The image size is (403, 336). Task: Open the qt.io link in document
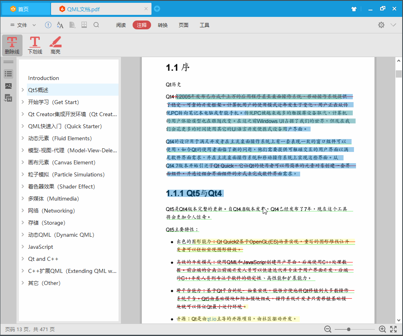(x=211, y=319)
